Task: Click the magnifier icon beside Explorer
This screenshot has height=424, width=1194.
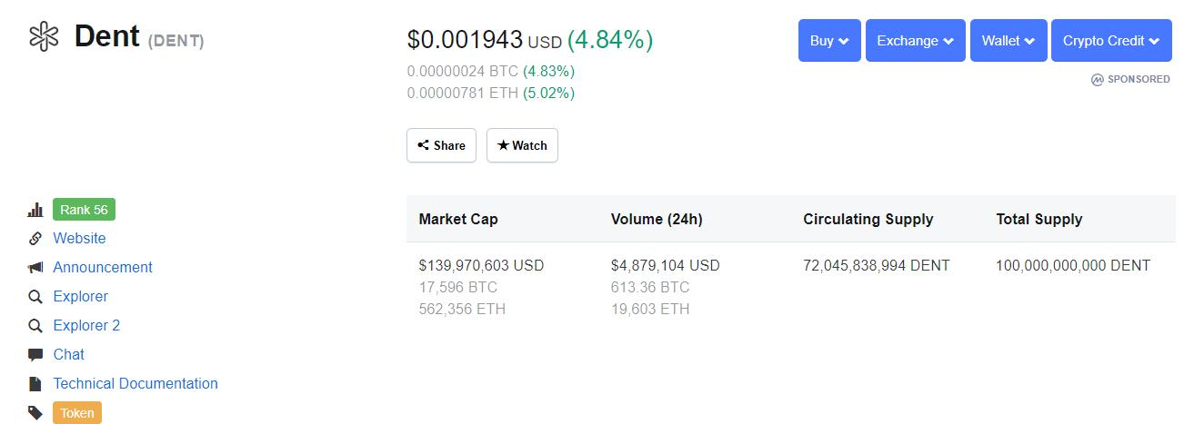Action: click(35, 297)
